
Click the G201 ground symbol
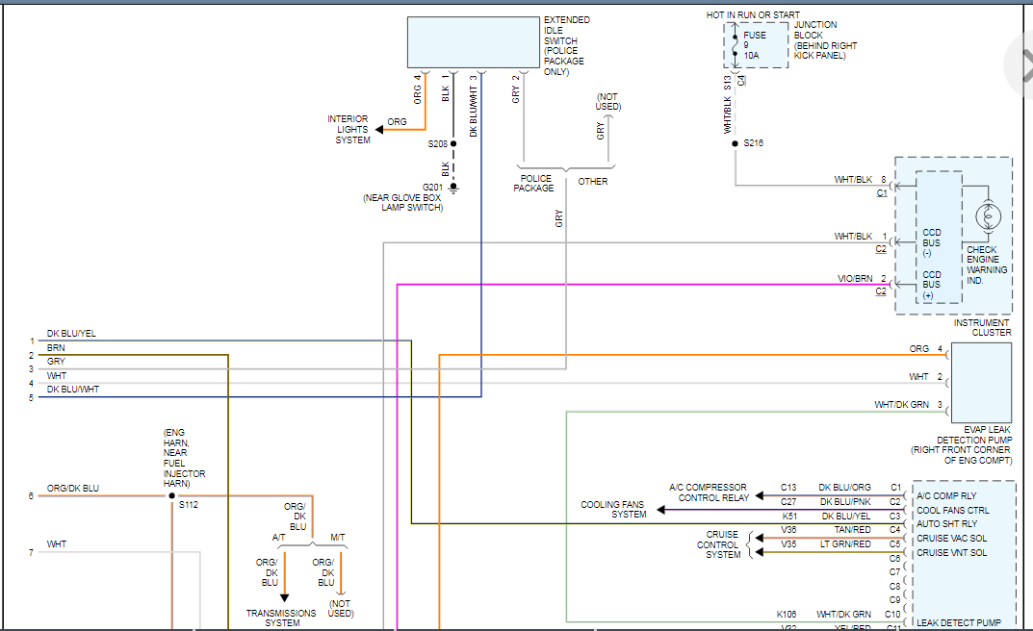click(x=453, y=187)
